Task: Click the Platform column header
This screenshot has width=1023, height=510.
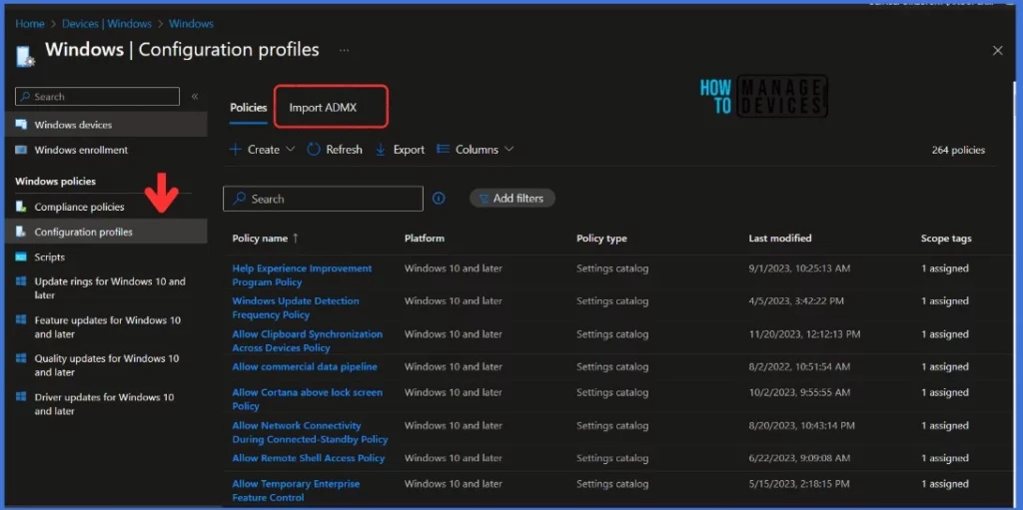Action: point(424,239)
